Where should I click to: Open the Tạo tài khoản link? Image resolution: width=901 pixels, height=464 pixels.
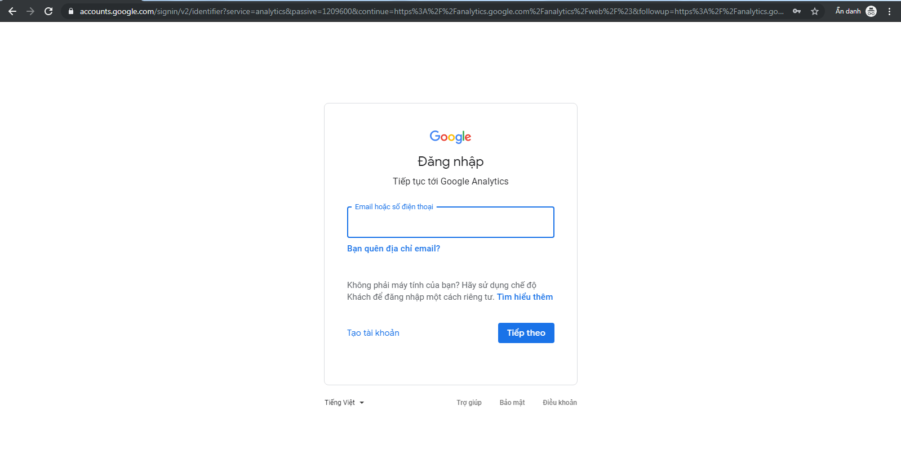(x=373, y=333)
